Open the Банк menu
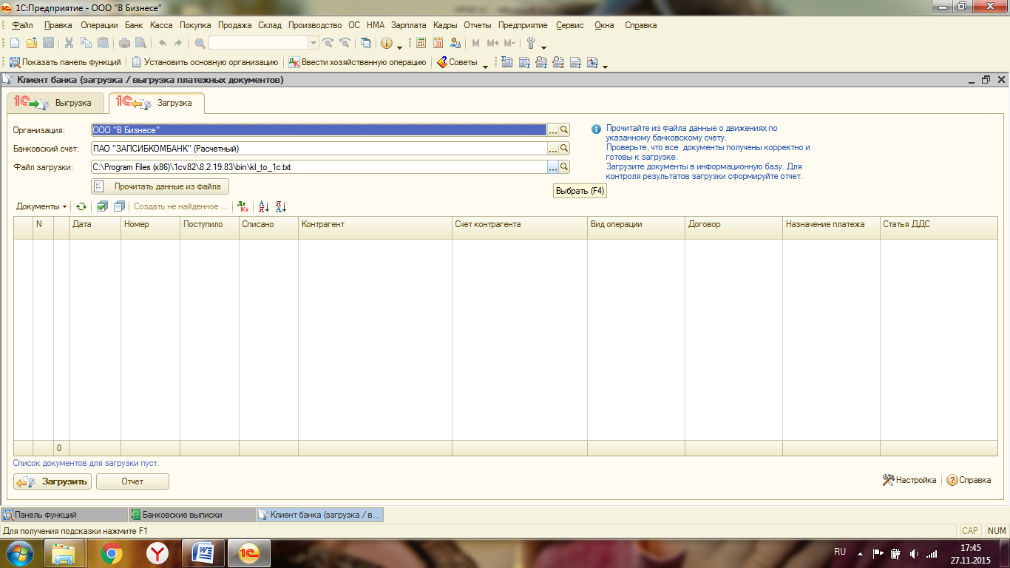This screenshot has width=1010, height=568. (134, 25)
